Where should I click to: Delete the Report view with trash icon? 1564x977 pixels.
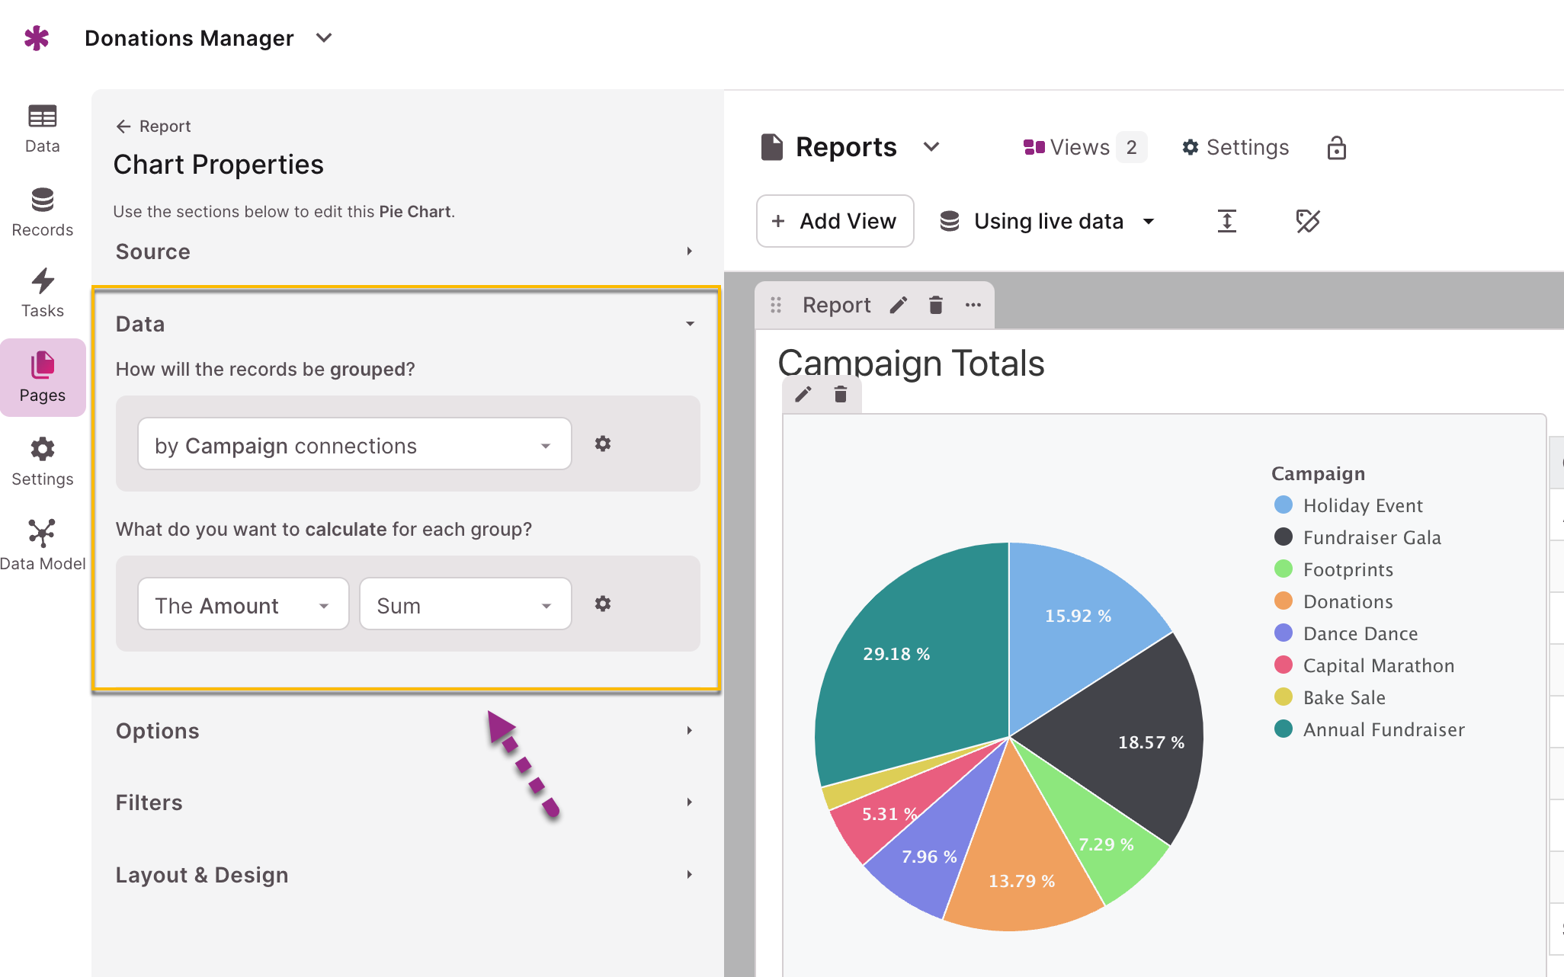click(936, 305)
